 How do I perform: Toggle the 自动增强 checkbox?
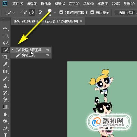pos(92,12)
